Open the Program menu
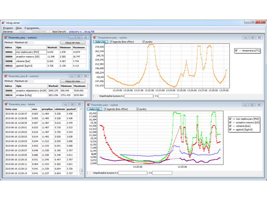This screenshot has height=200, width=267. coord(8,28)
